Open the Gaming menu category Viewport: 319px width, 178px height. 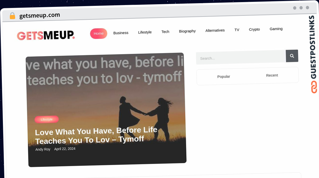[x=276, y=29]
